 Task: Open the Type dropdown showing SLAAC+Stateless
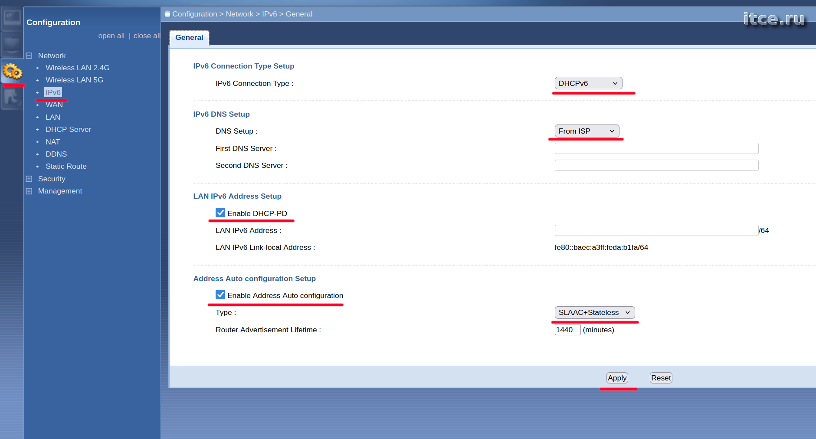tap(594, 312)
